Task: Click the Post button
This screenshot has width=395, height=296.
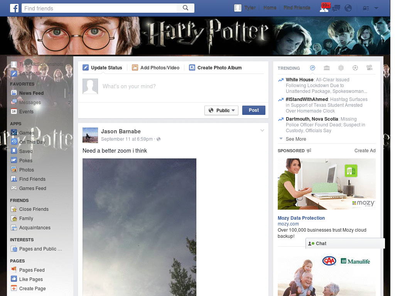Action: coord(253,110)
